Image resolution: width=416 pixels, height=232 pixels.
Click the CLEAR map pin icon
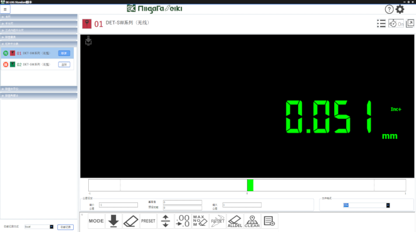point(252,221)
